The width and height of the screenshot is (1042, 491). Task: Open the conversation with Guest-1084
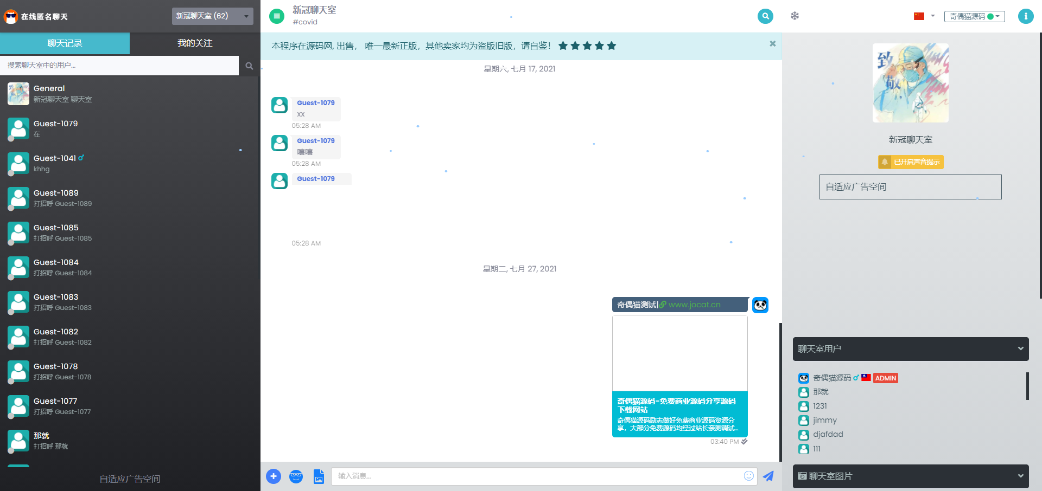pos(130,268)
